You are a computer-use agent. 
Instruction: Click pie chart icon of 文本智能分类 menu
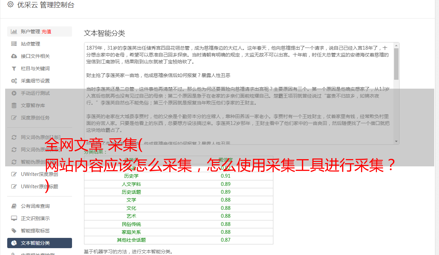coord(14,243)
